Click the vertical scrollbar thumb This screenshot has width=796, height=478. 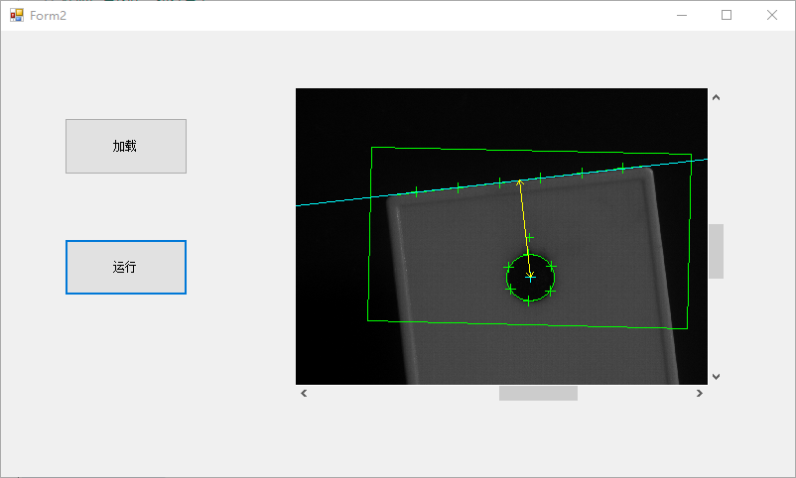(x=716, y=251)
